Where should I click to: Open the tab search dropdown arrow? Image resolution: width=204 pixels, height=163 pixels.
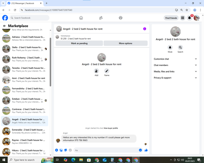click(x=3, y=3)
